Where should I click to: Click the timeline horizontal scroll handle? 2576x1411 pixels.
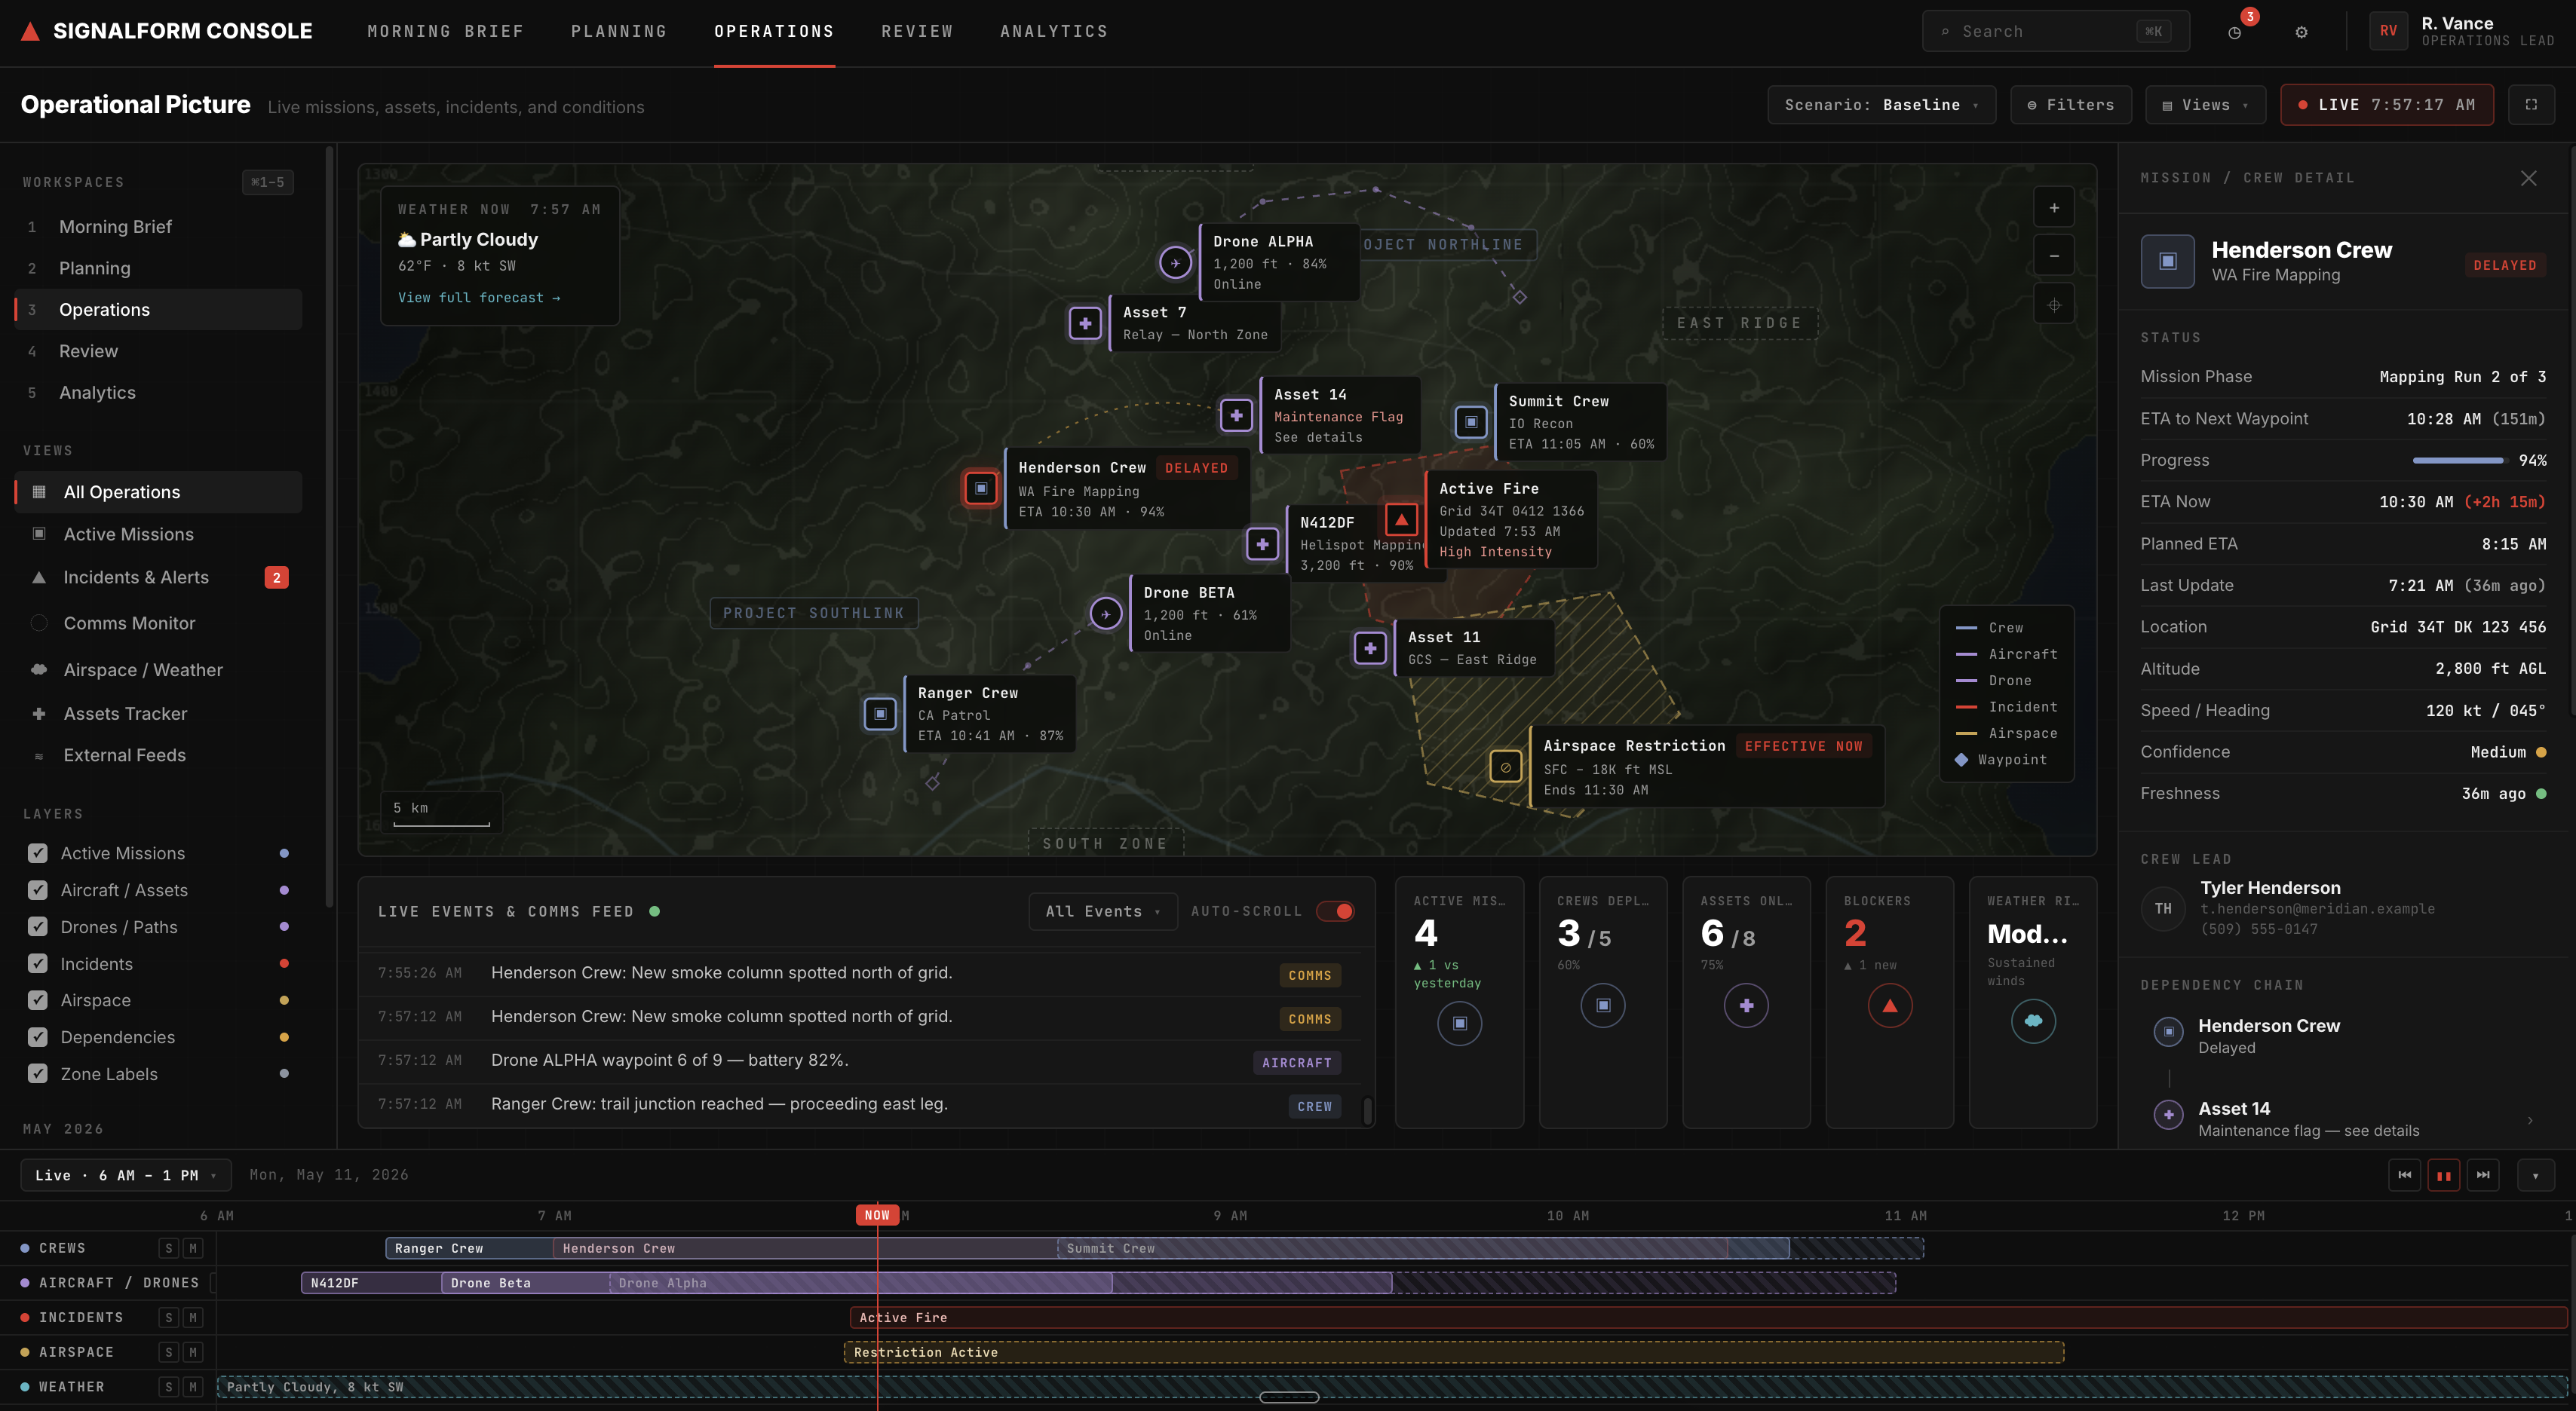tap(1289, 1397)
